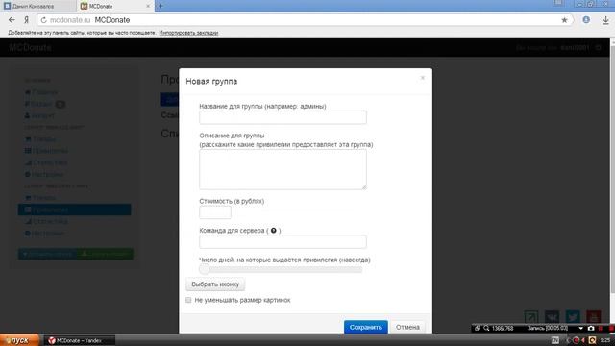Click the Отмена button

pos(407,327)
